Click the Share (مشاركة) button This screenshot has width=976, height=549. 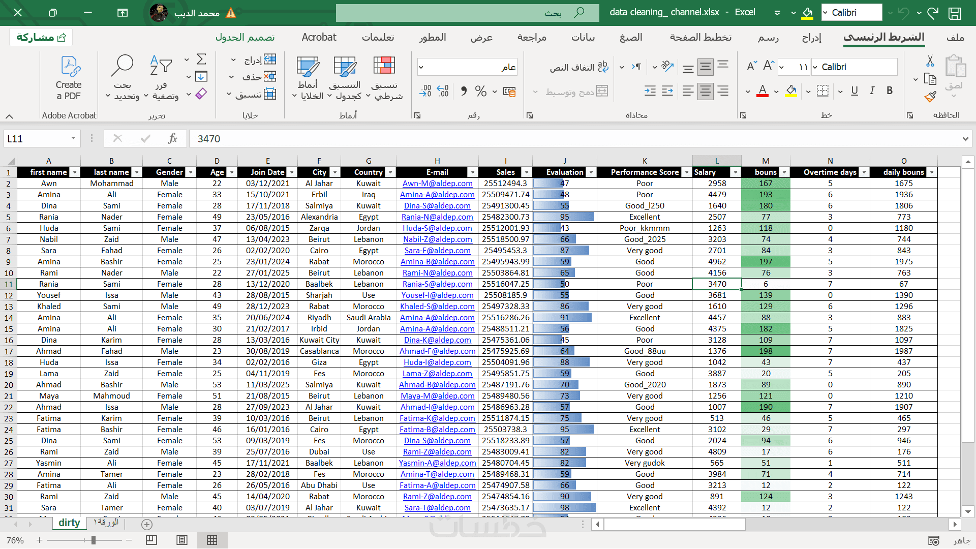41,37
